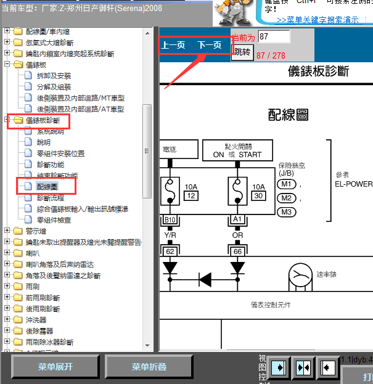Expand the 後雨刷診斷 tree node

tap(7, 308)
